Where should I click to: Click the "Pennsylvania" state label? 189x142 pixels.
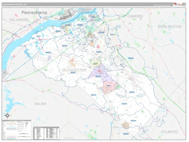pyautogui.click(x=34, y=12)
